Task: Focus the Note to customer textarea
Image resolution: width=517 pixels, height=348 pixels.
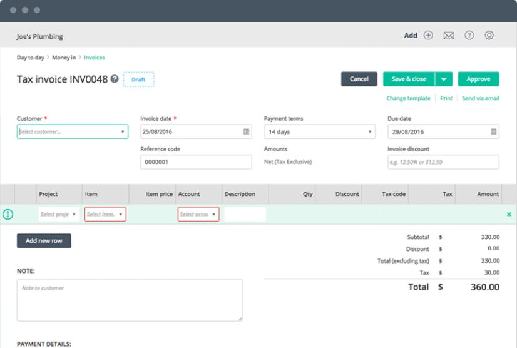Action: (130, 300)
